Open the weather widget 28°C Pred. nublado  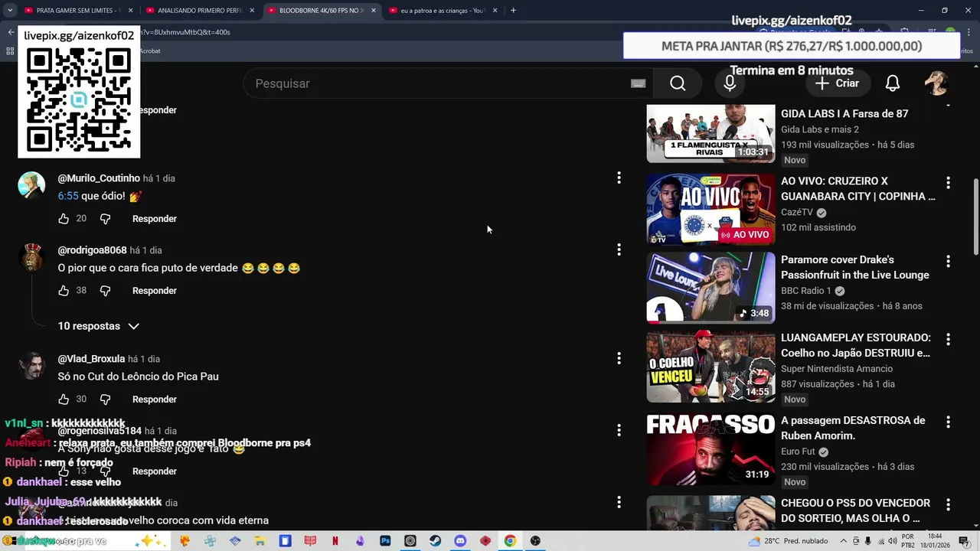coord(789,541)
